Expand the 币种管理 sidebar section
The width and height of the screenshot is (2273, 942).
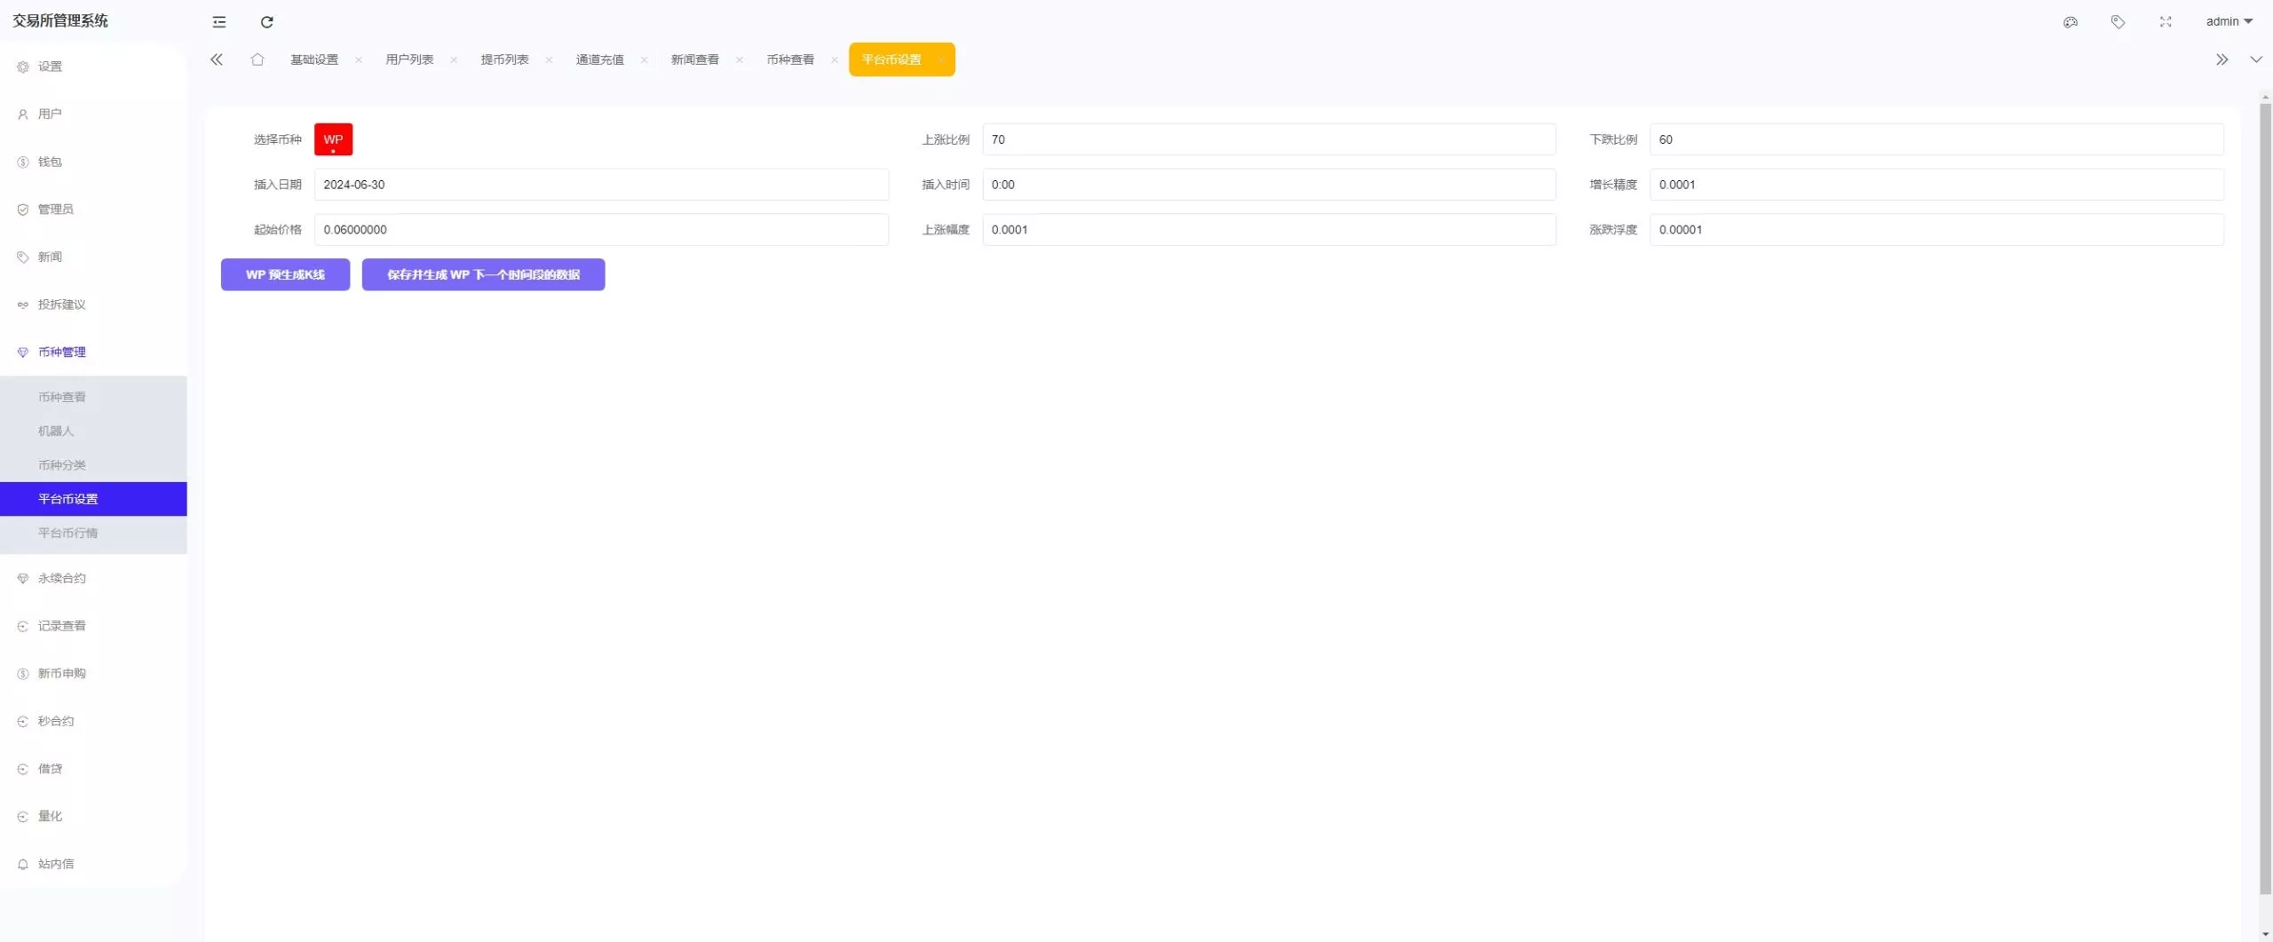(x=61, y=352)
